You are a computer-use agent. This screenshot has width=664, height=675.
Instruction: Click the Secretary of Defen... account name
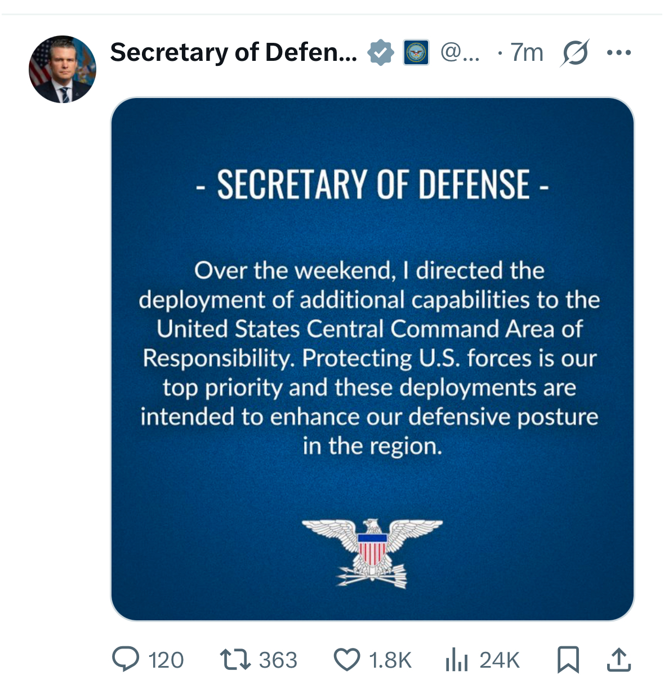pyautogui.click(x=233, y=52)
